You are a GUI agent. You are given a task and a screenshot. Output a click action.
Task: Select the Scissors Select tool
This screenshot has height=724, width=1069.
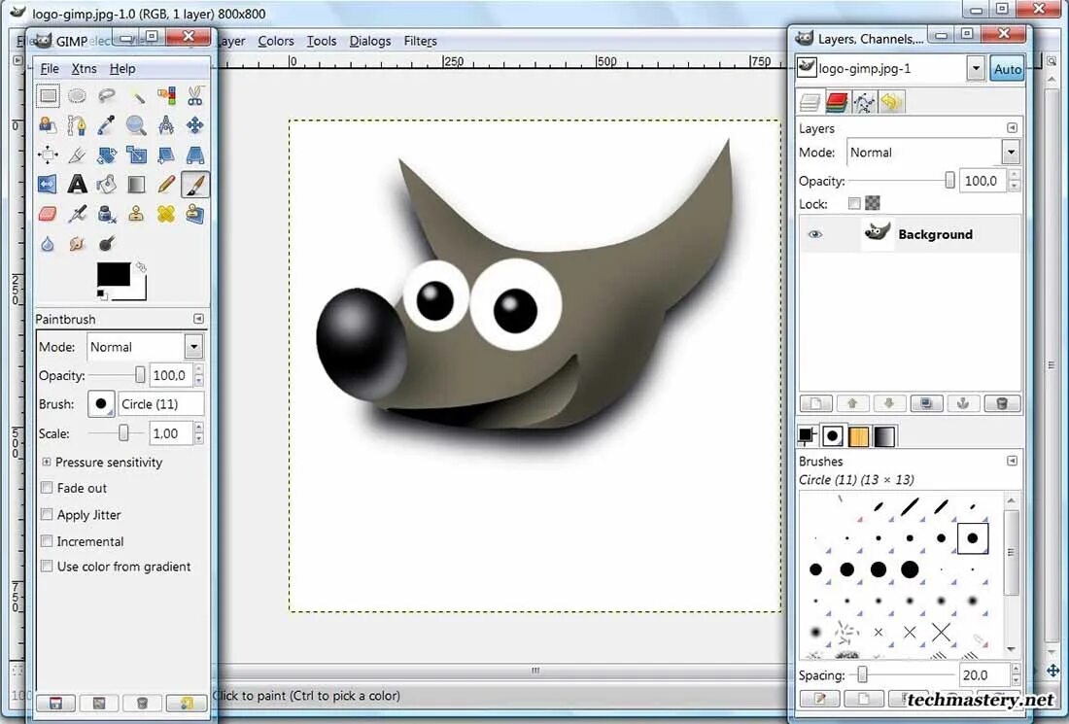(x=195, y=96)
